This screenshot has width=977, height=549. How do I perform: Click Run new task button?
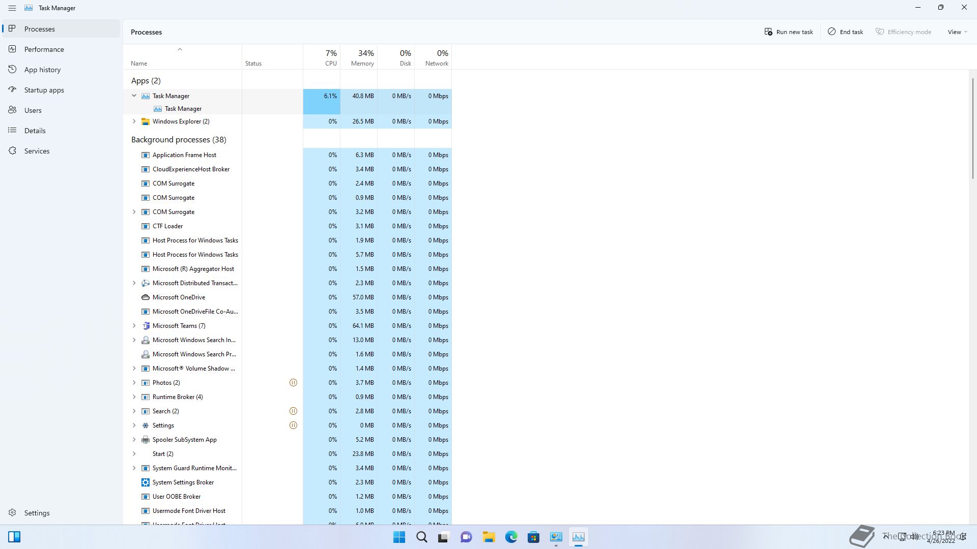tap(789, 32)
